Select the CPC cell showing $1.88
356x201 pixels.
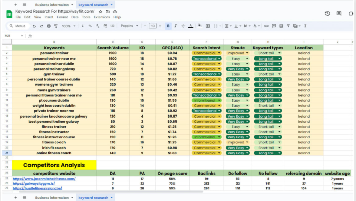(172, 153)
